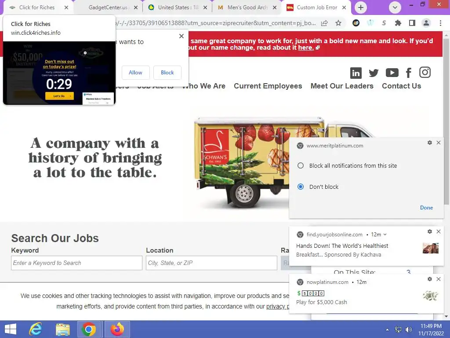Image resolution: width=450 pixels, height=338 pixels.
Task: Expand the find.yourjobsonline notification chevron
Action: tap(385, 235)
